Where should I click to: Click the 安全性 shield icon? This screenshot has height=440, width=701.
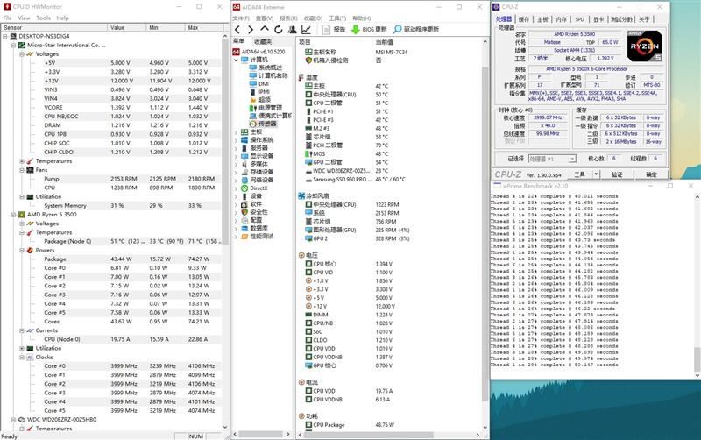click(x=244, y=212)
